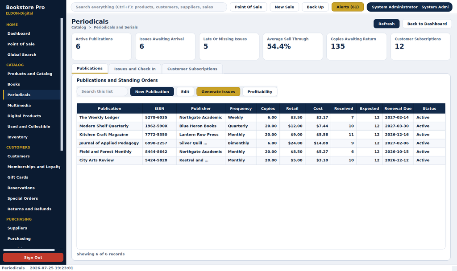Open the Profitability report button
Image resolution: width=457 pixels, height=271 pixels.
point(260,92)
